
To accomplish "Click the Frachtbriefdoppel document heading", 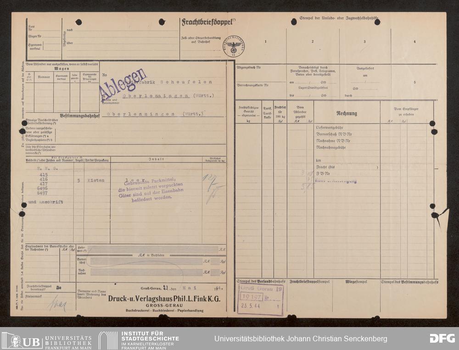I will 208,22.
